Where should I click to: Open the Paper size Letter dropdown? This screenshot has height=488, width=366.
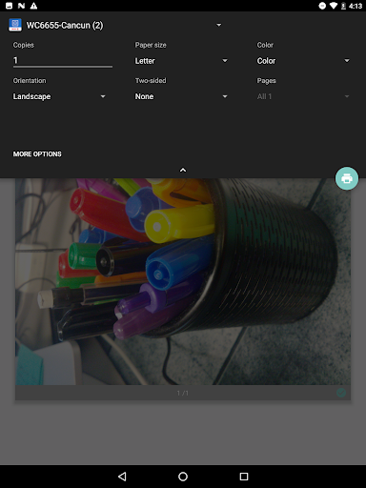[x=181, y=61]
